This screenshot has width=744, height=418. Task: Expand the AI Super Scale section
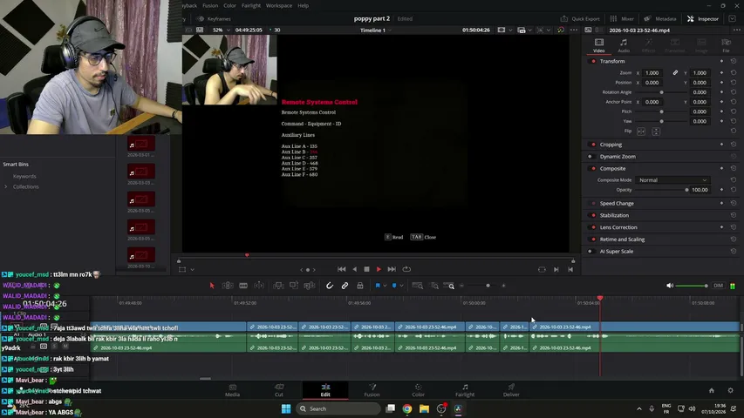tap(617, 251)
